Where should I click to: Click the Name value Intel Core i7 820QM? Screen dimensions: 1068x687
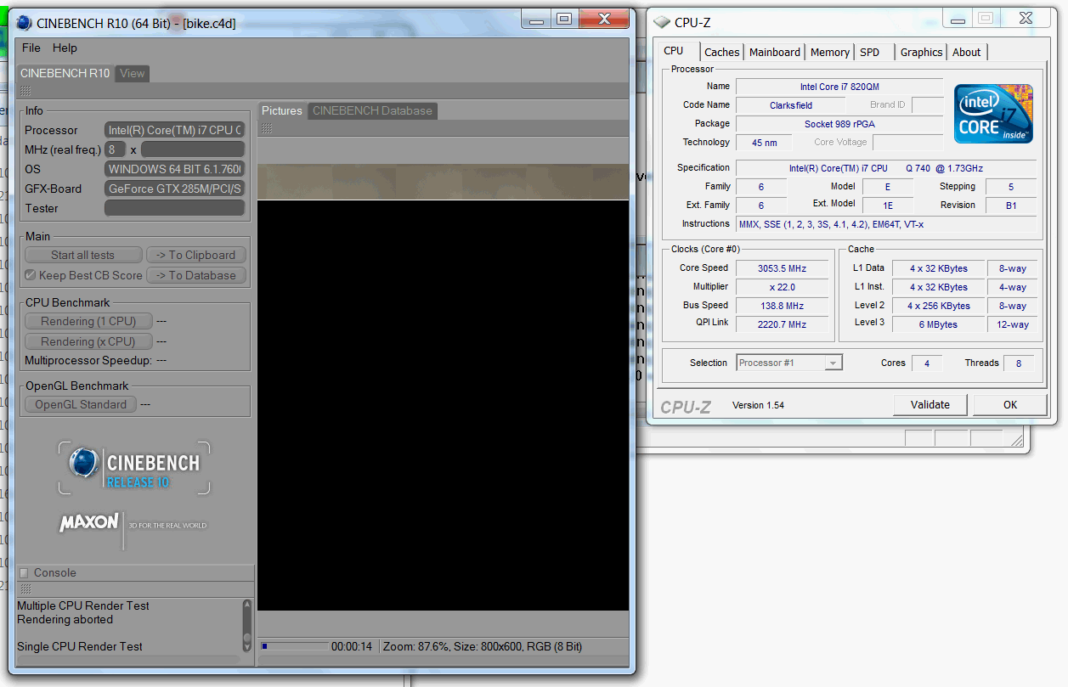click(x=839, y=87)
